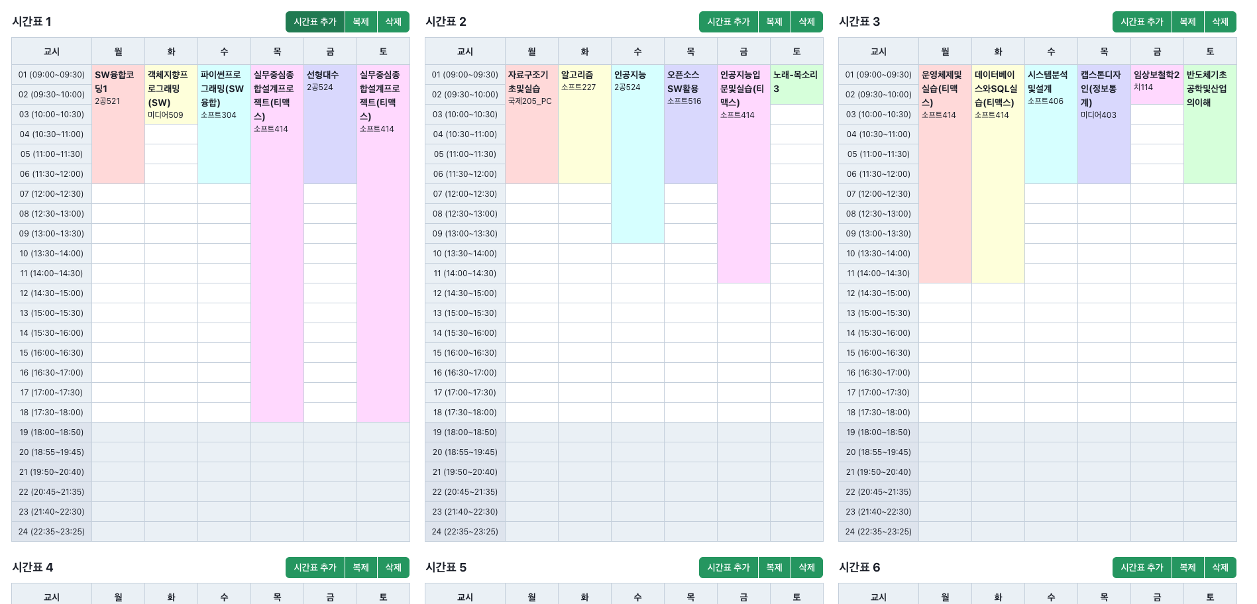Click the 선형대수 course on Friday
This screenshot has width=1257, height=604.
coord(330,124)
